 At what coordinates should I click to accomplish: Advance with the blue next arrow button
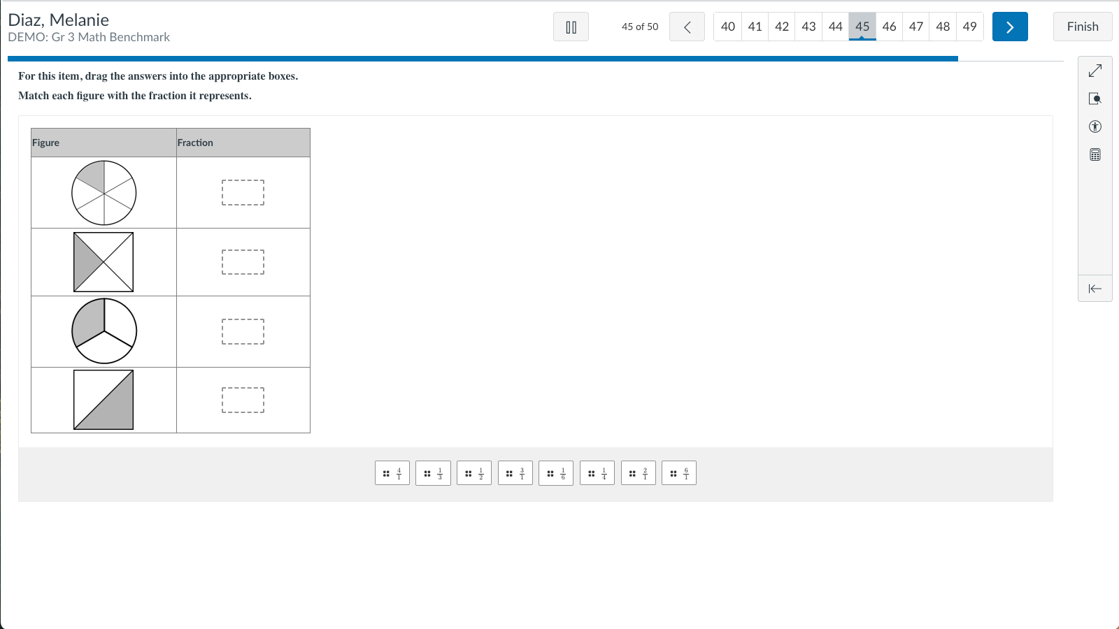click(x=1010, y=27)
